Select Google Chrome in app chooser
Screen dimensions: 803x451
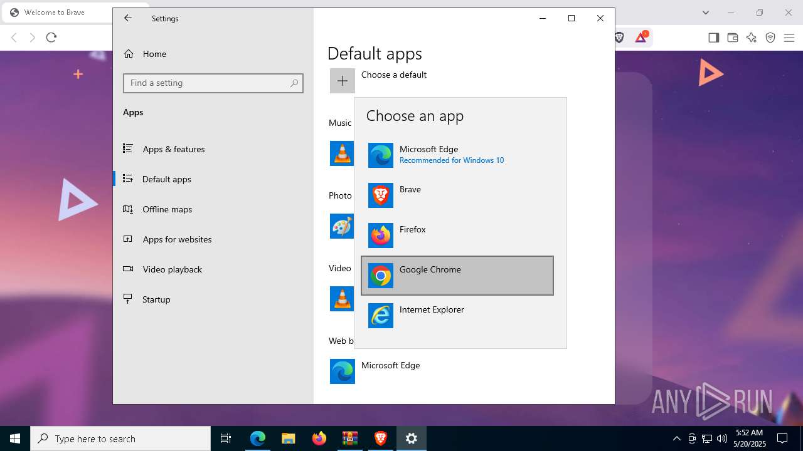457,276
